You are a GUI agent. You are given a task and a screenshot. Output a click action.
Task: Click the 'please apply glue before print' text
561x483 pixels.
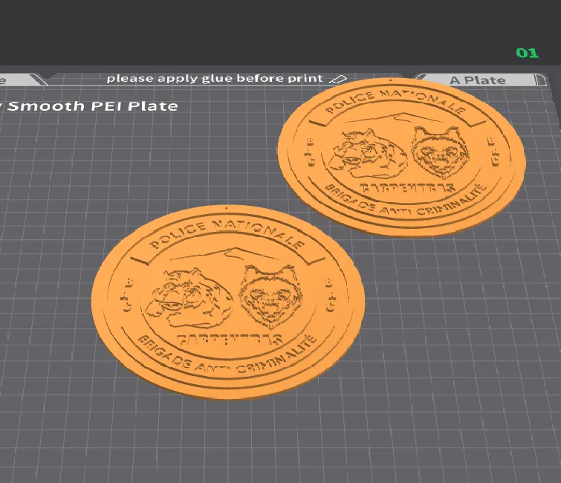pyautogui.click(x=215, y=78)
